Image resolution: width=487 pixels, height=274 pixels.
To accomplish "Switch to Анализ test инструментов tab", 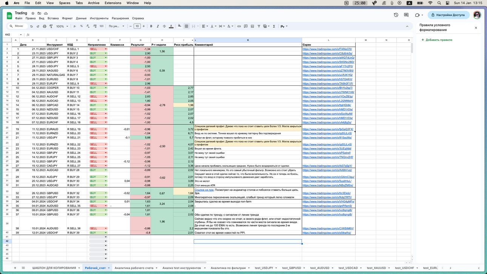I will click(182, 268).
